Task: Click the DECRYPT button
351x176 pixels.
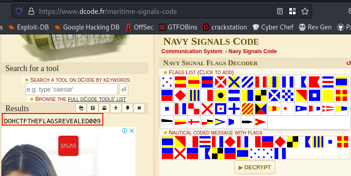Action: pos(255,167)
